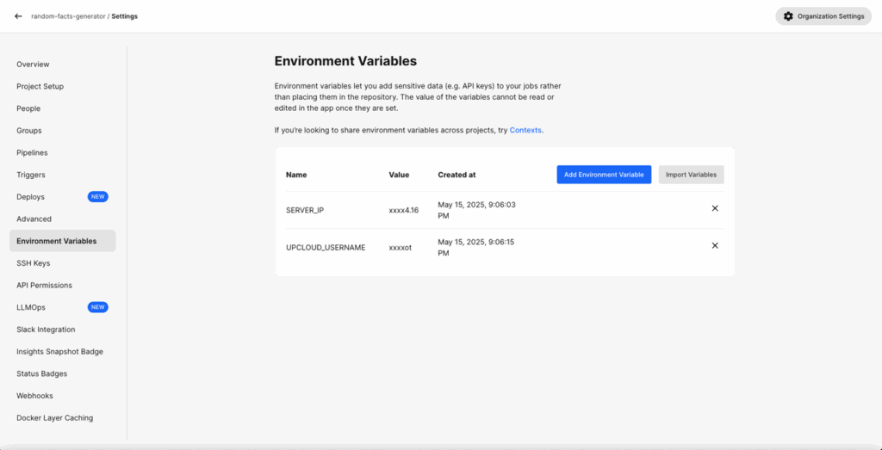This screenshot has width=882, height=450.
Task: Click the 9:06:03 PM creation date
Action: pyautogui.click(x=476, y=210)
